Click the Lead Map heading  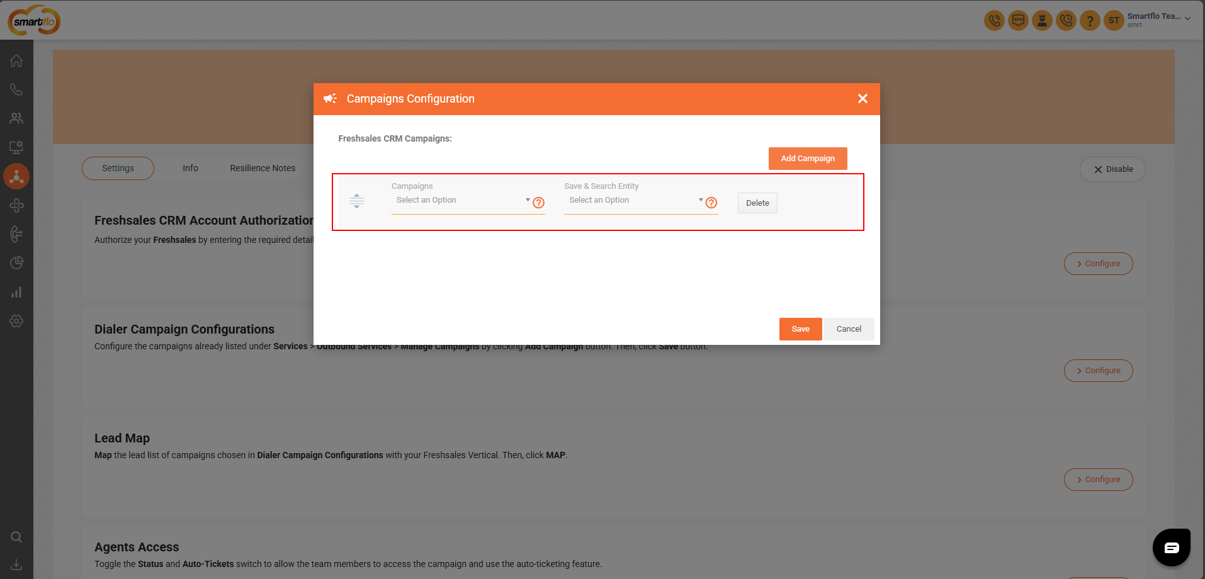tap(122, 438)
